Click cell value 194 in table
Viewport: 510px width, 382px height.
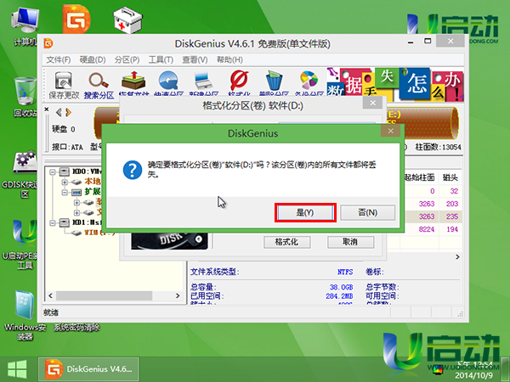[452, 229]
